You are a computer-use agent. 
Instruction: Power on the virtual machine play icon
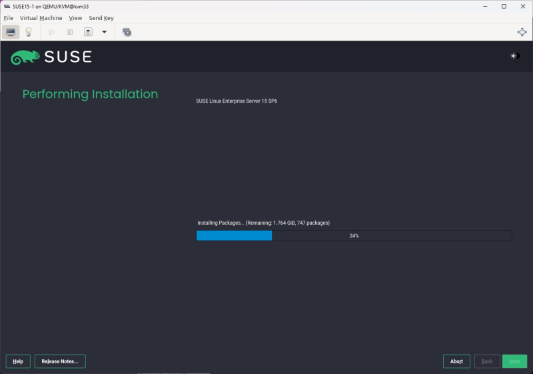tap(52, 32)
